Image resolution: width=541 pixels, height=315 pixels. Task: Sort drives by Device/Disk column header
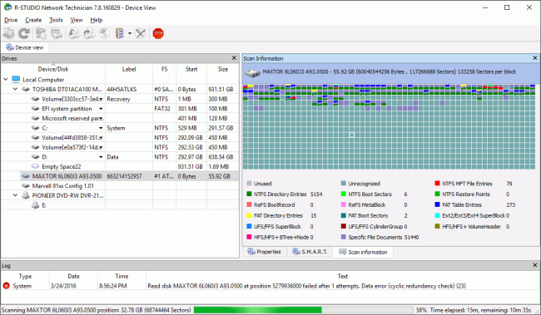tap(53, 69)
